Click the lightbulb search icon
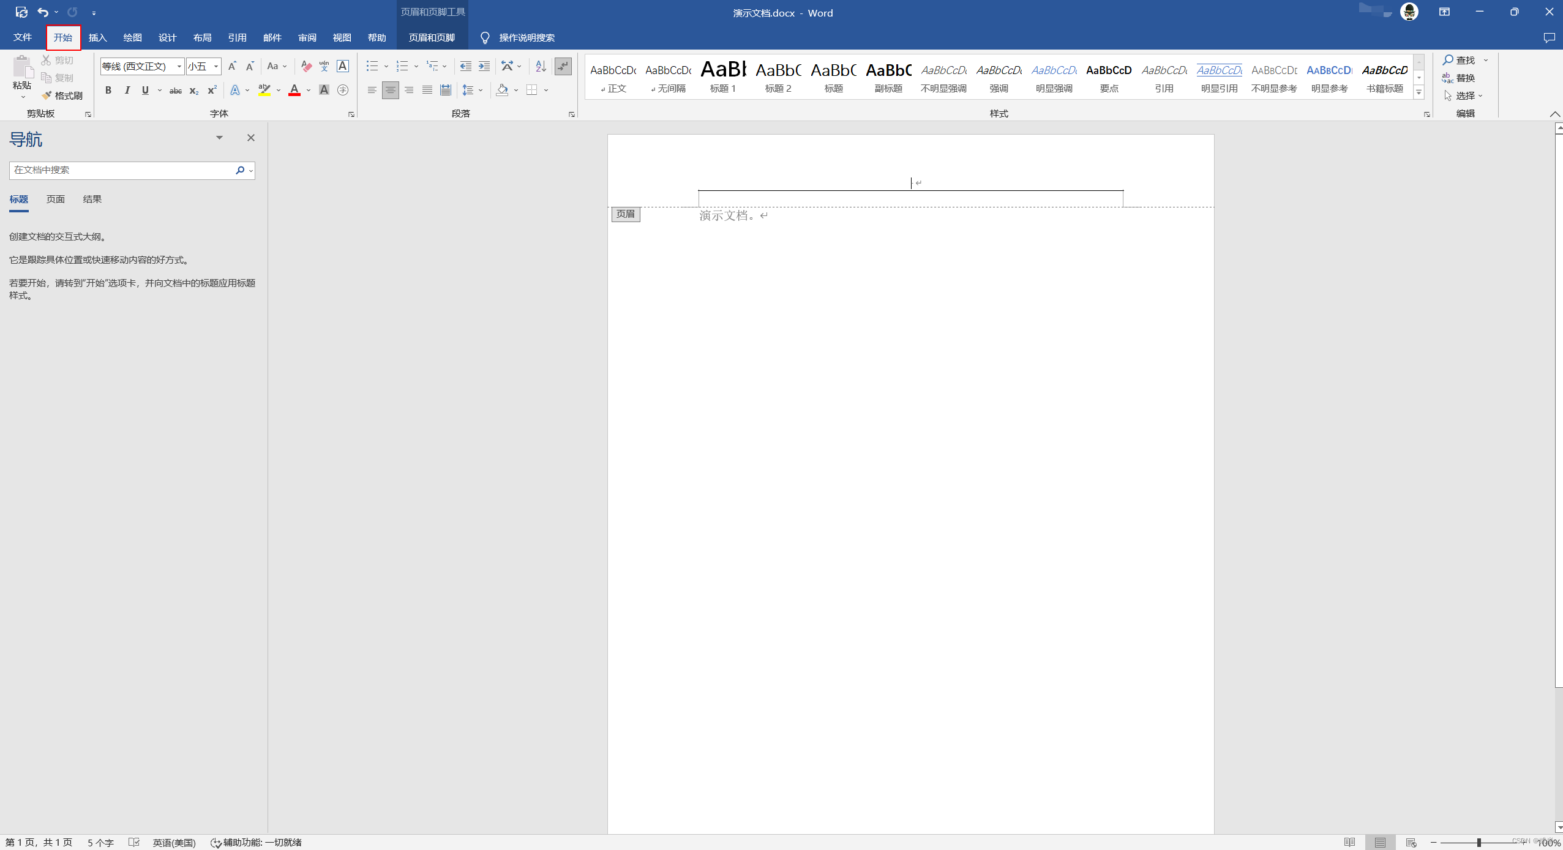The image size is (1563, 850). point(485,38)
